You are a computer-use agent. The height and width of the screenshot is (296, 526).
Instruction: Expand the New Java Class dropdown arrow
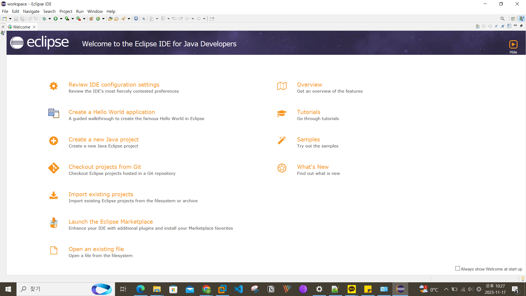pos(103,19)
